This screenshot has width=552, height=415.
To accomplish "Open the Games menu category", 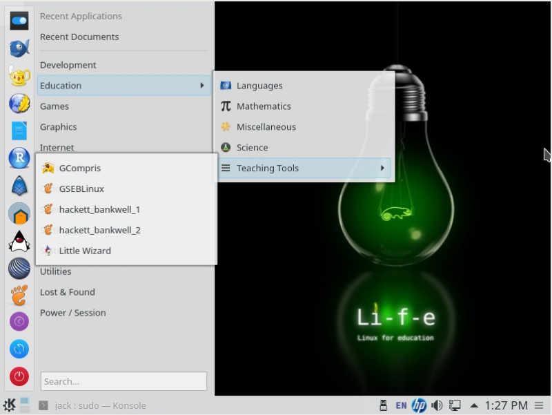I will coord(54,106).
